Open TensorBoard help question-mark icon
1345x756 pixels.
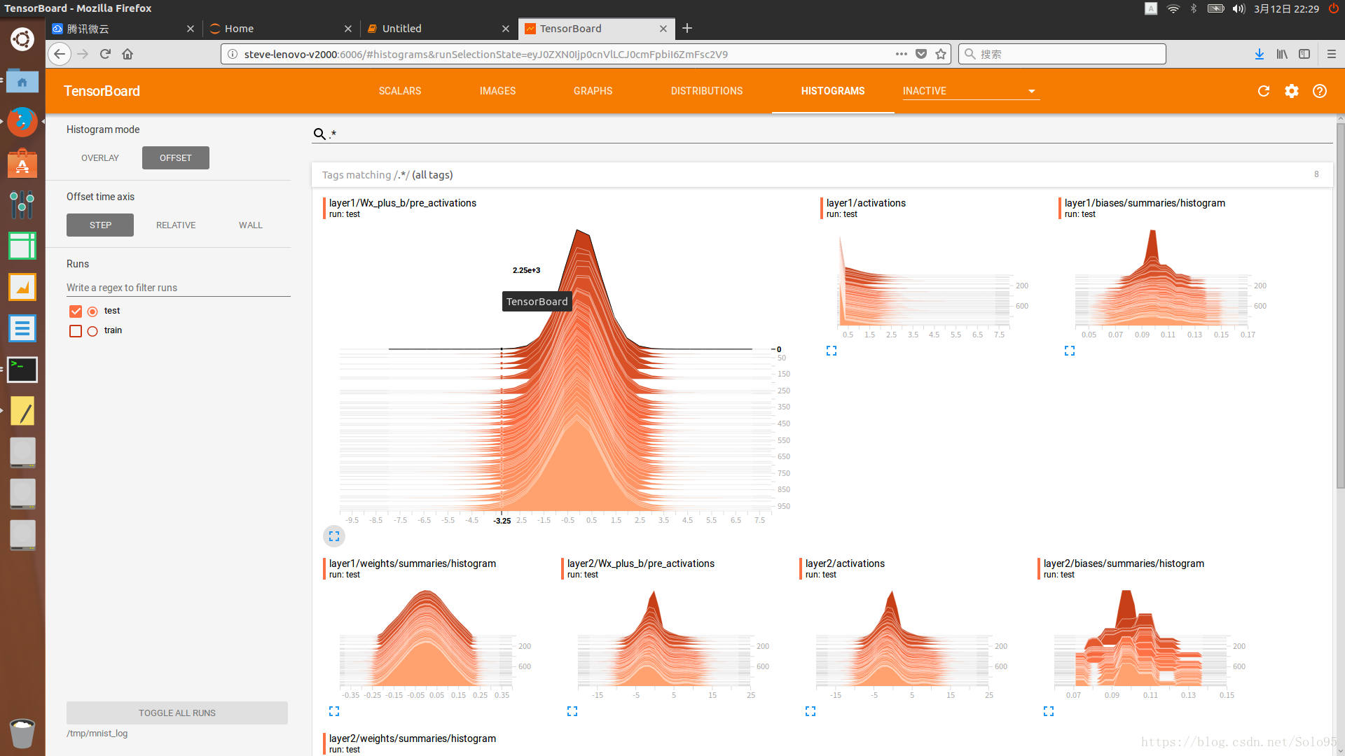[x=1320, y=91]
